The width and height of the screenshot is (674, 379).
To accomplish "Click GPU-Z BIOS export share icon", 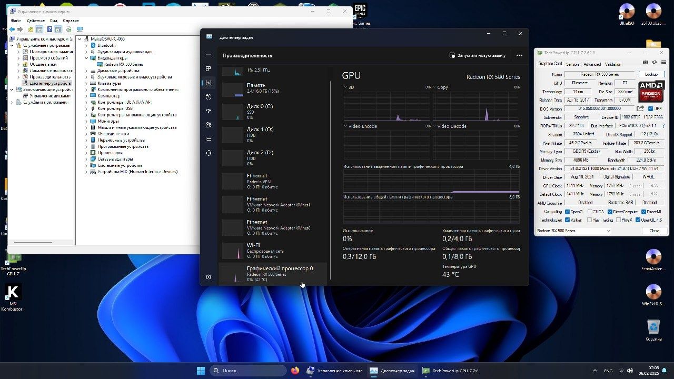I will 641,108.
